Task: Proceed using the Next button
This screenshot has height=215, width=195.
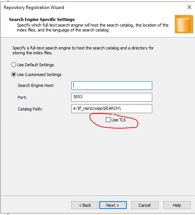Action: tap(113, 205)
